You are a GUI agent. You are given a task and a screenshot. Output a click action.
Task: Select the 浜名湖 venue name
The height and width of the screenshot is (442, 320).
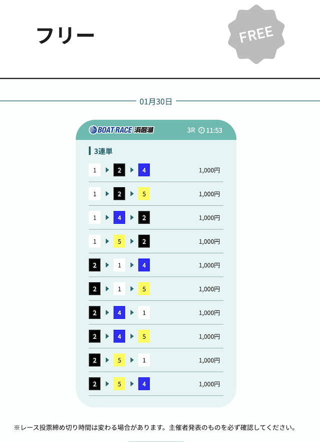144,130
